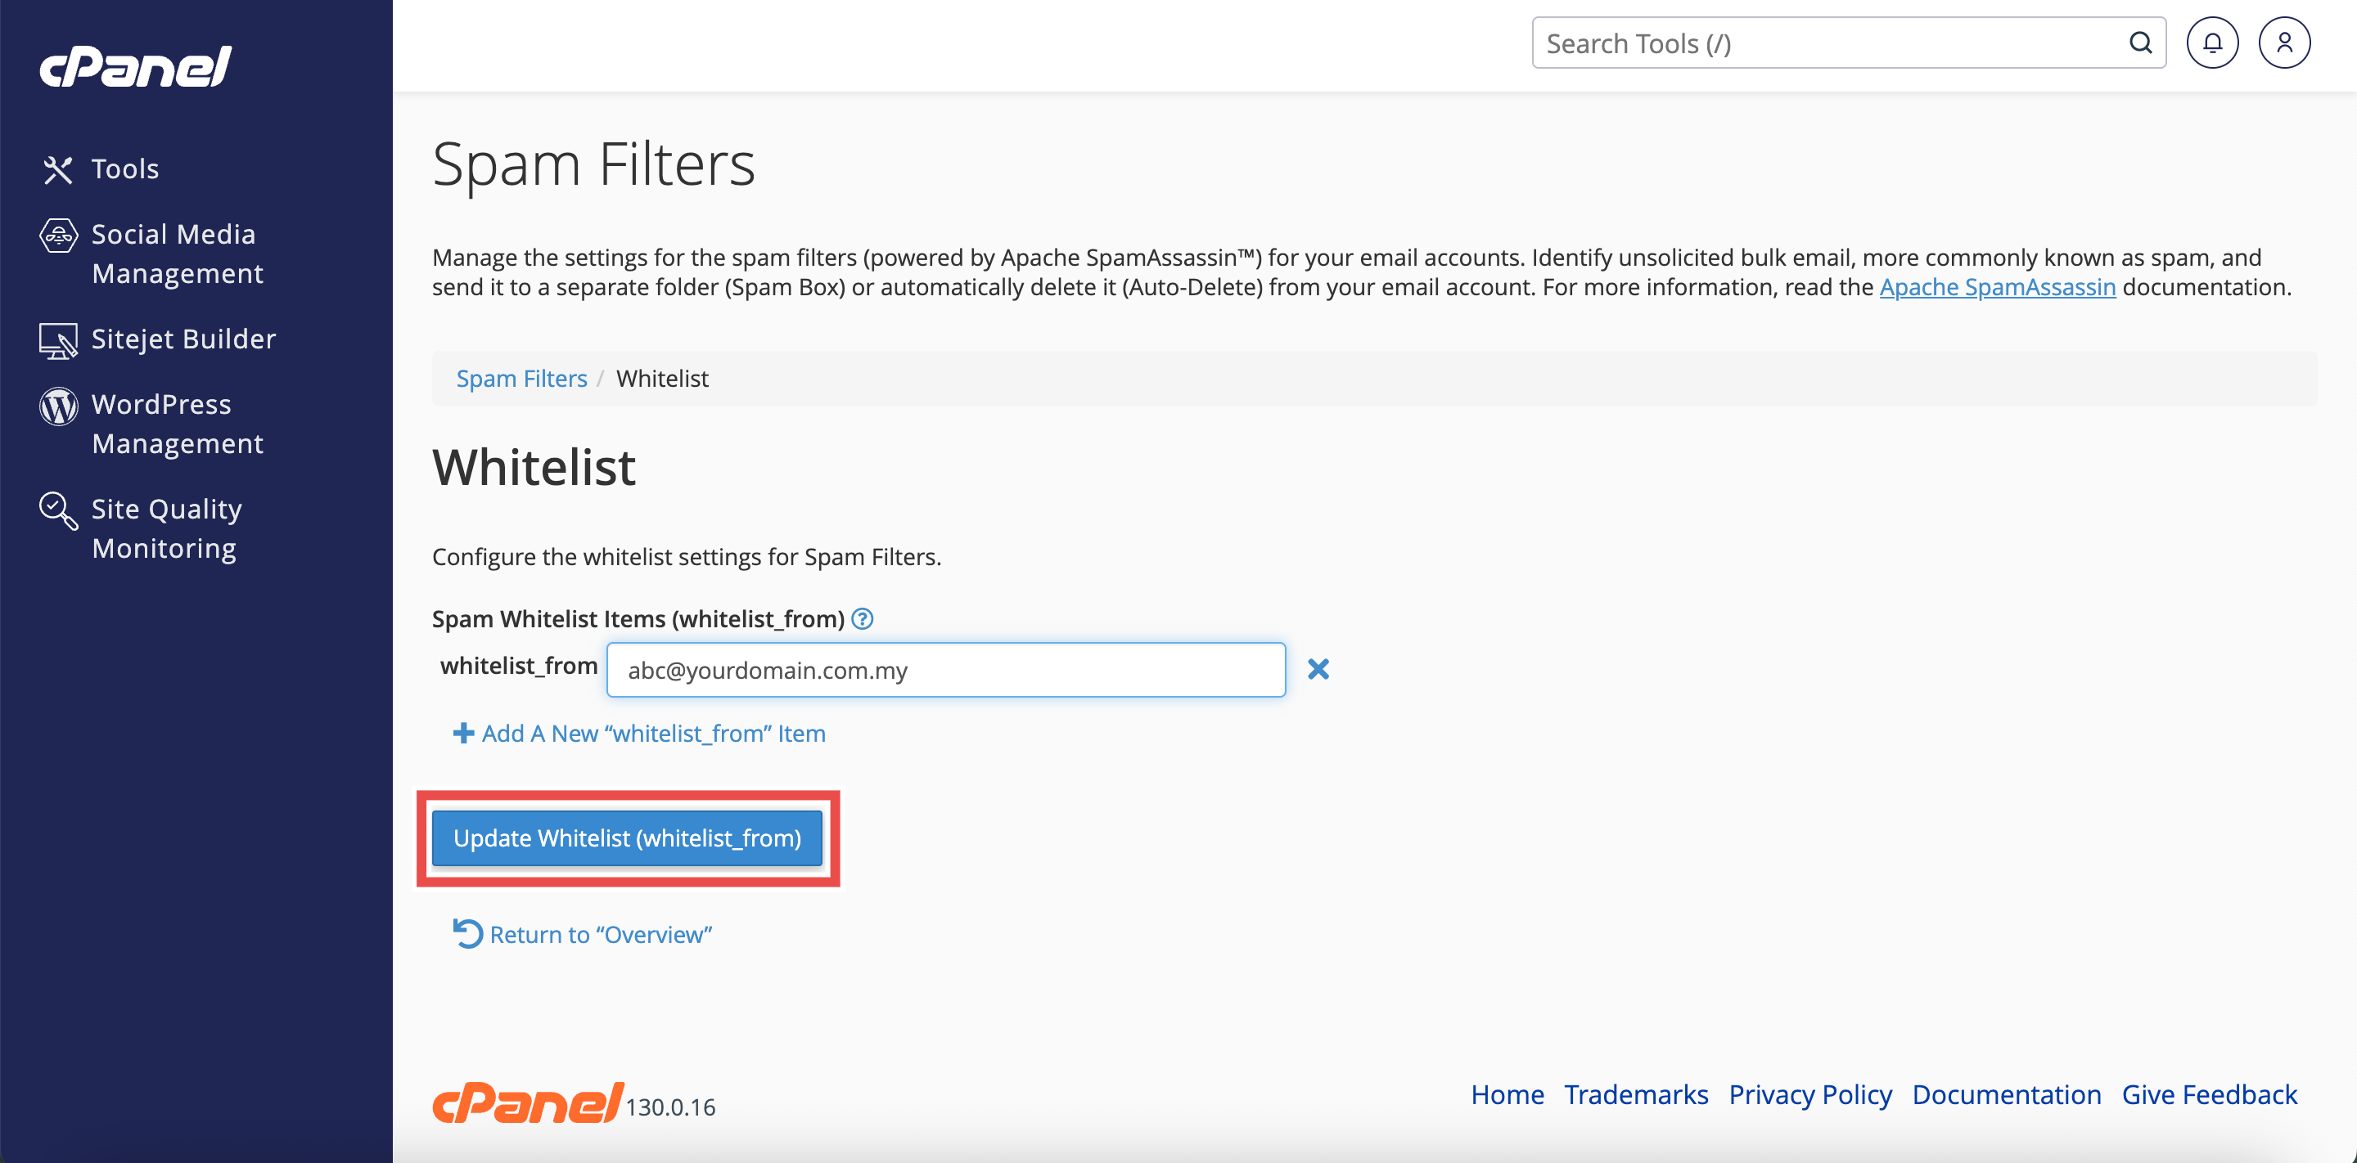Image resolution: width=2357 pixels, height=1163 pixels.
Task: Click the cPanel logo in sidebar
Action: [x=135, y=65]
